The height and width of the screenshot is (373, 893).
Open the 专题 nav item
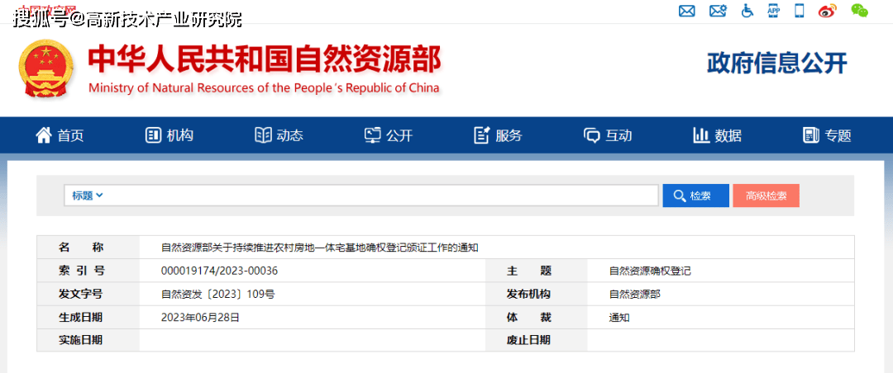[x=827, y=135]
